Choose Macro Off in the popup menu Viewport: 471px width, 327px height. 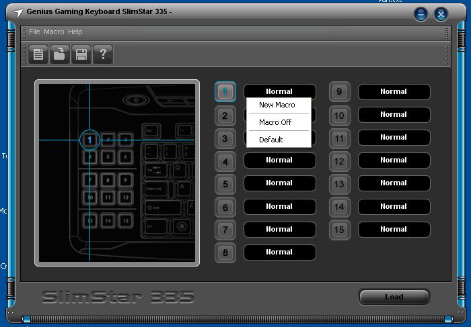275,122
